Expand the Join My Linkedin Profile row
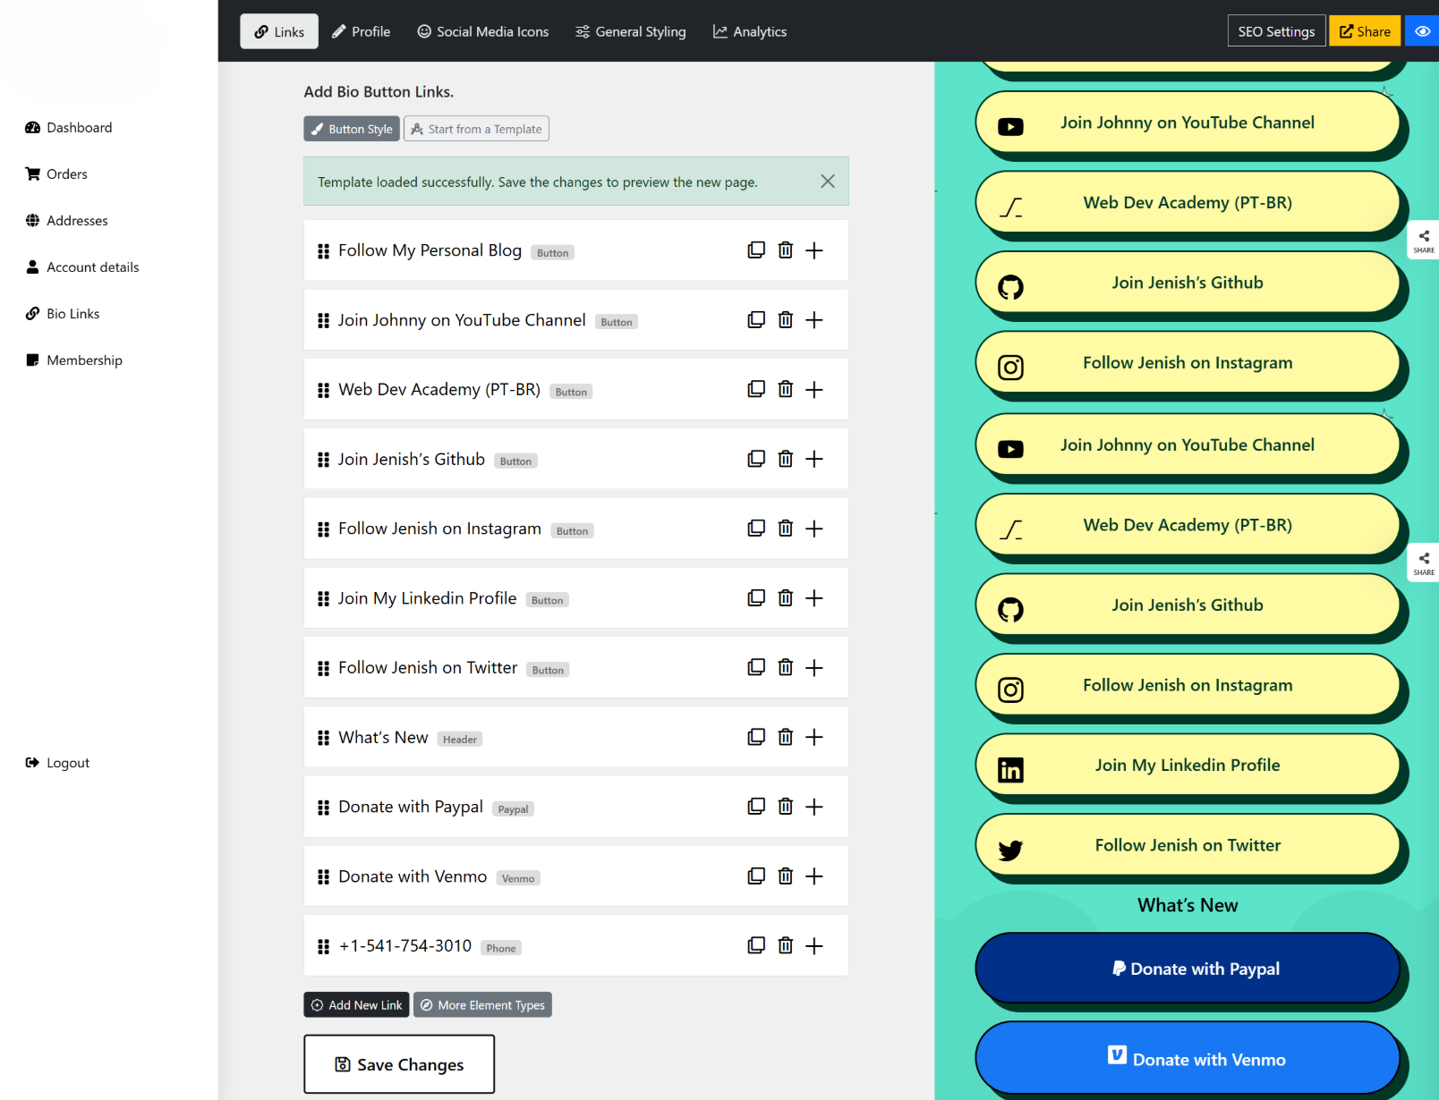Screen dimensions: 1439x1100 (x=813, y=598)
